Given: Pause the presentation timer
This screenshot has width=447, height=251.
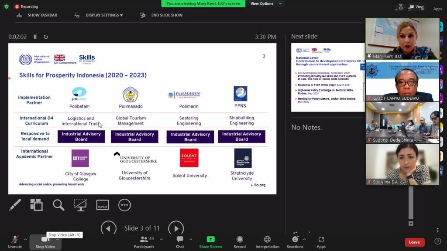Looking at the screenshot, I should (x=35, y=37).
